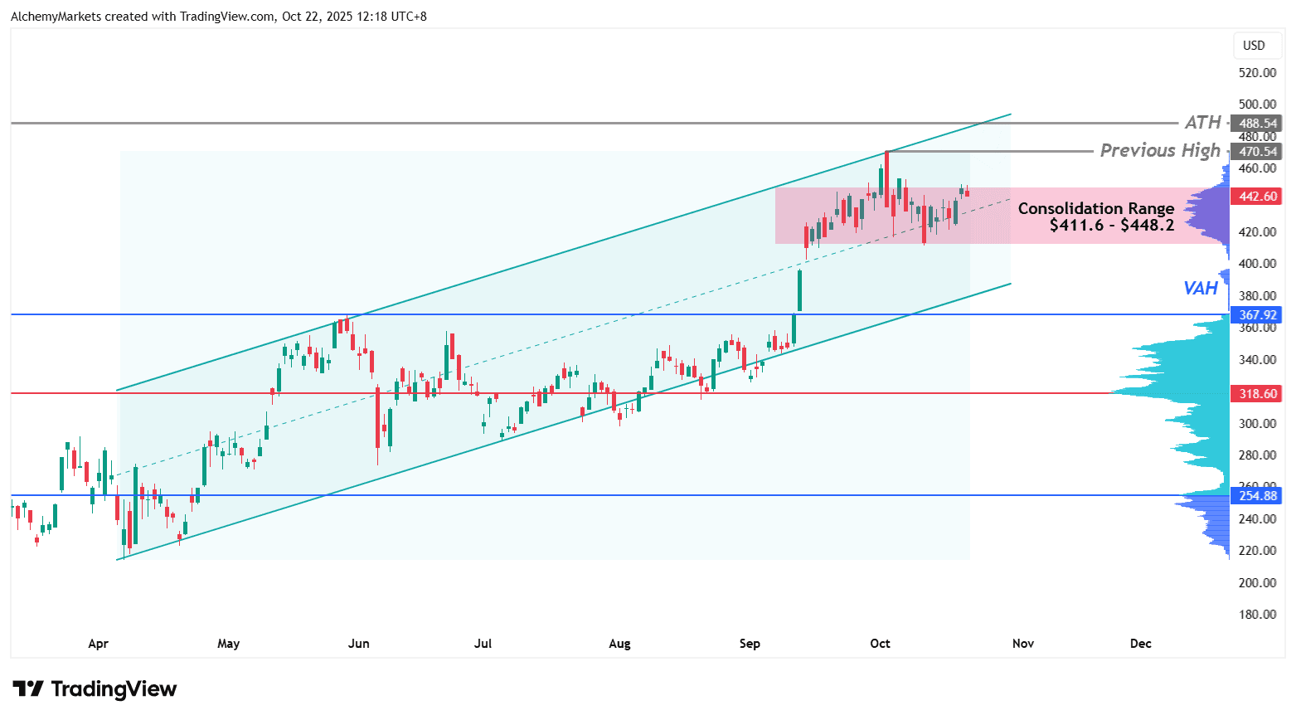The width and height of the screenshot is (1296, 720).
Task: Click the 180.00 price axis label
Action: pos(1257,615)
